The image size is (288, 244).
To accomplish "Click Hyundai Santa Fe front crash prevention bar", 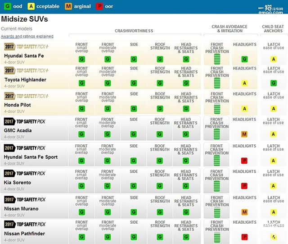I will pos(217,59).
